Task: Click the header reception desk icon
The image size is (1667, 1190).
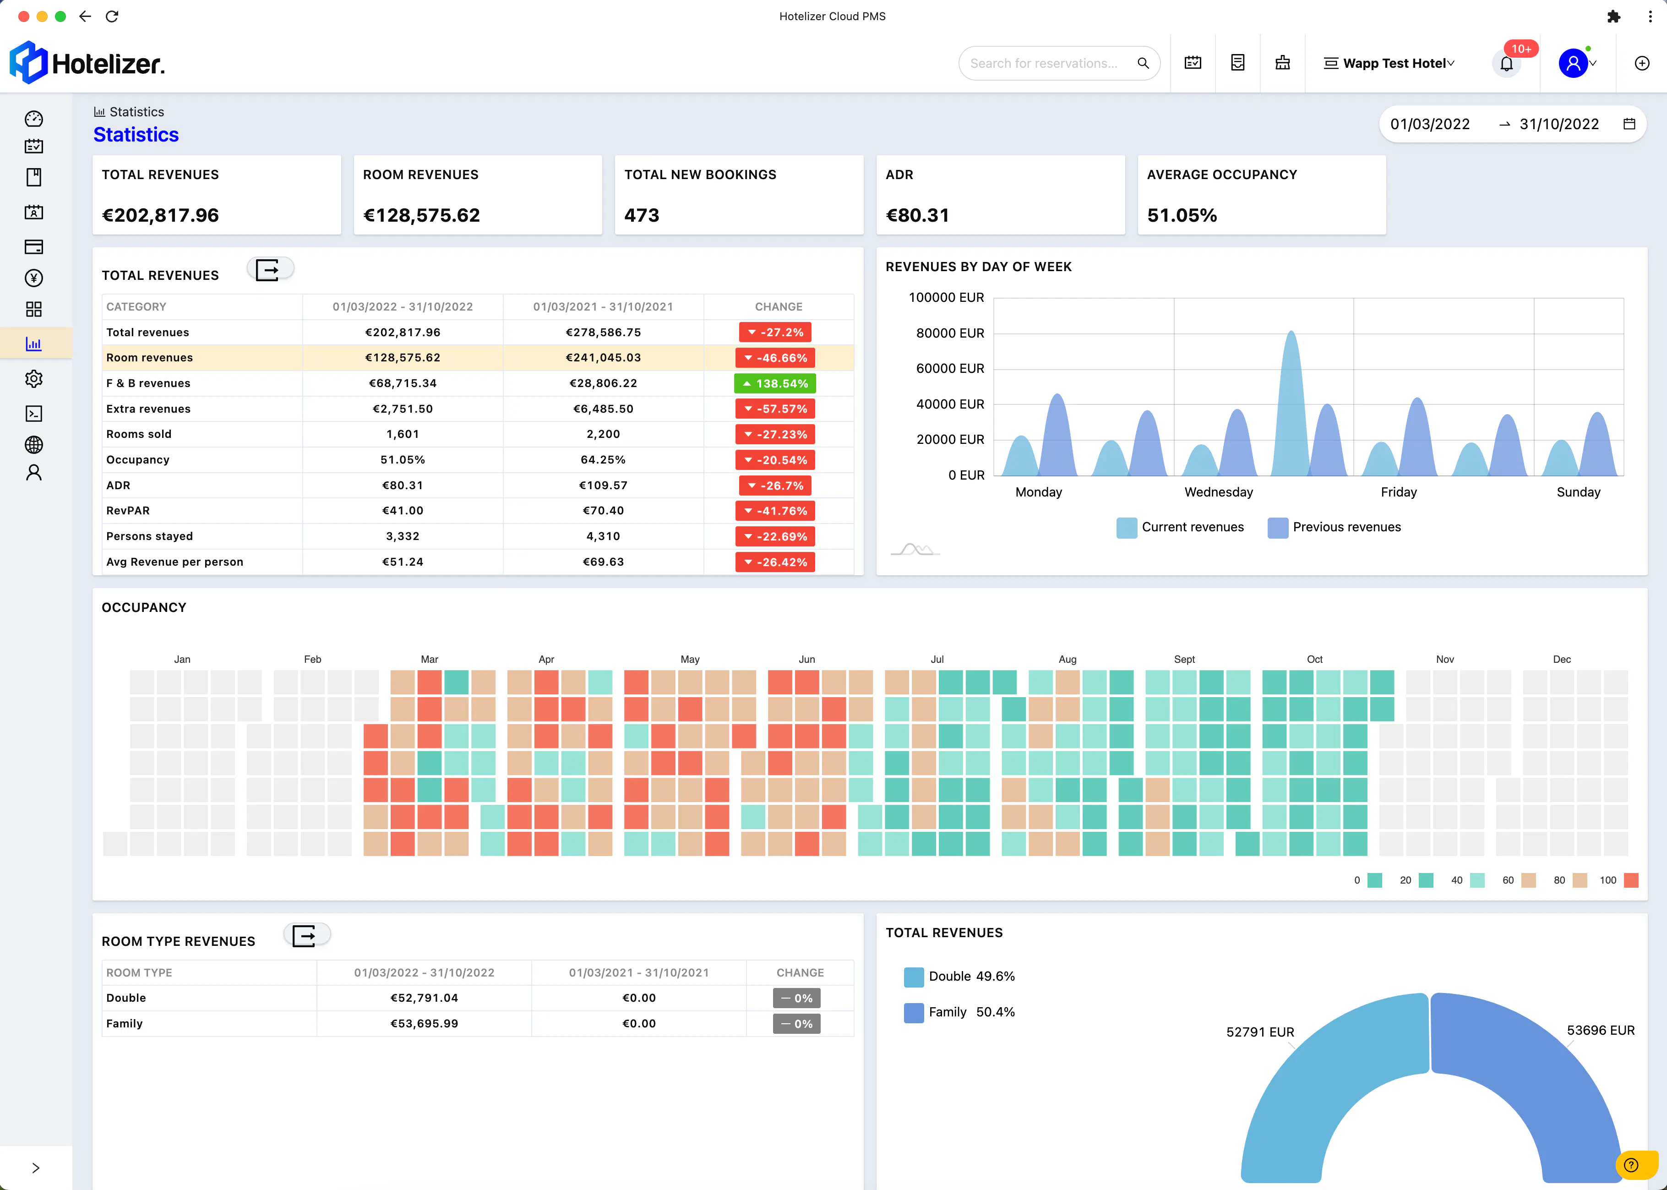Action: tap(1282, 63)
